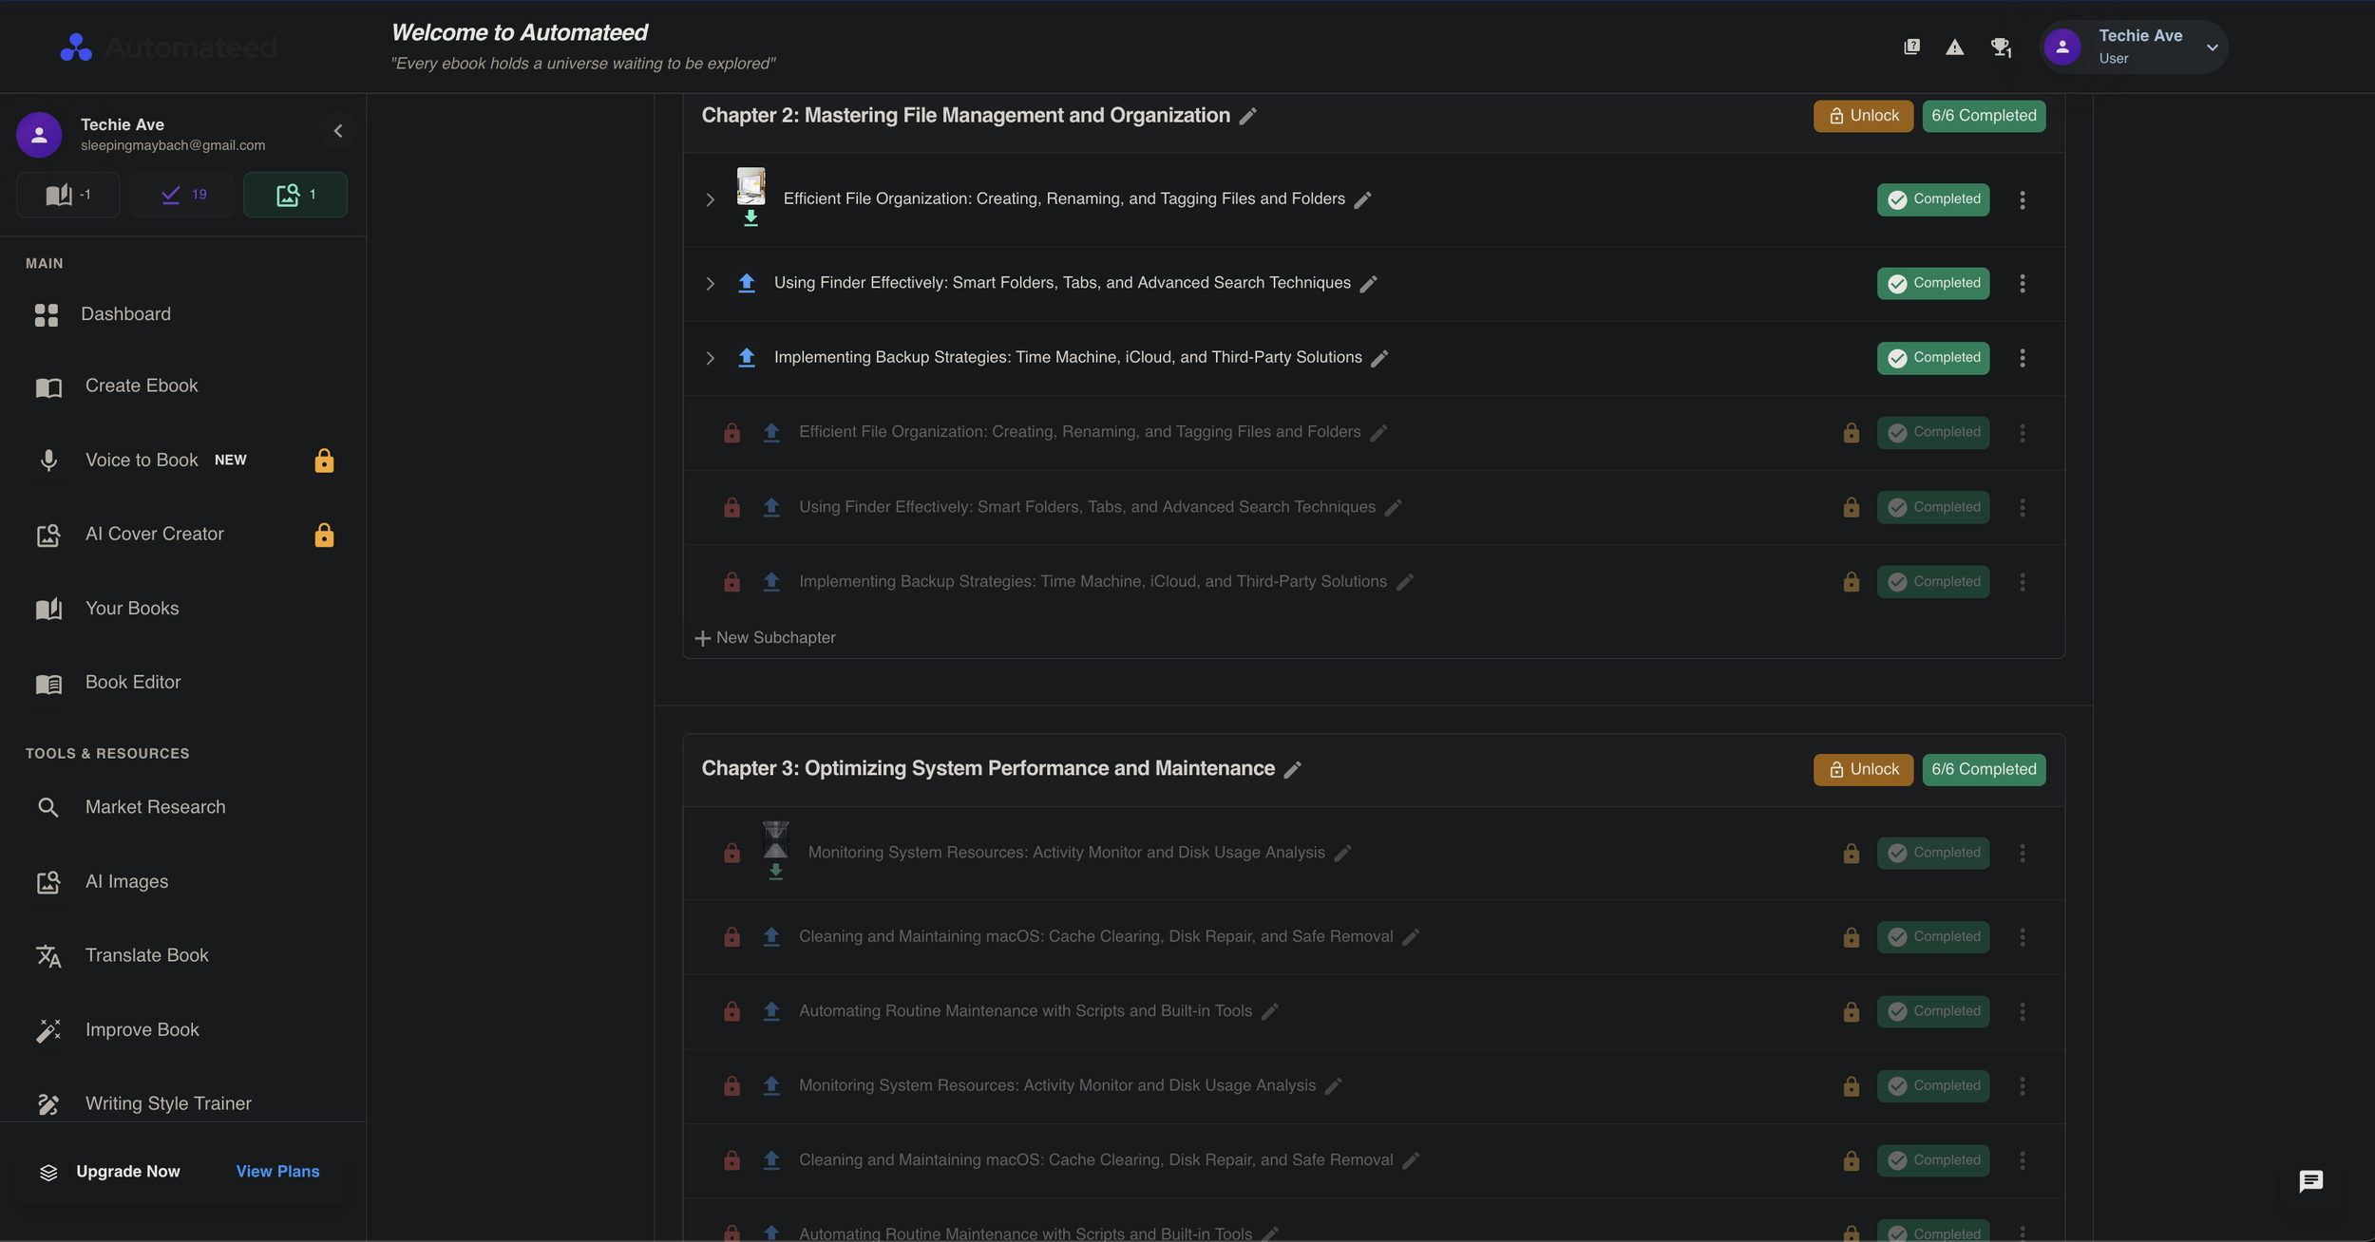Upload content for the Using Finder Effectively subchapter
Screen dimensions: 2375x1242
(x=747, y=282)
